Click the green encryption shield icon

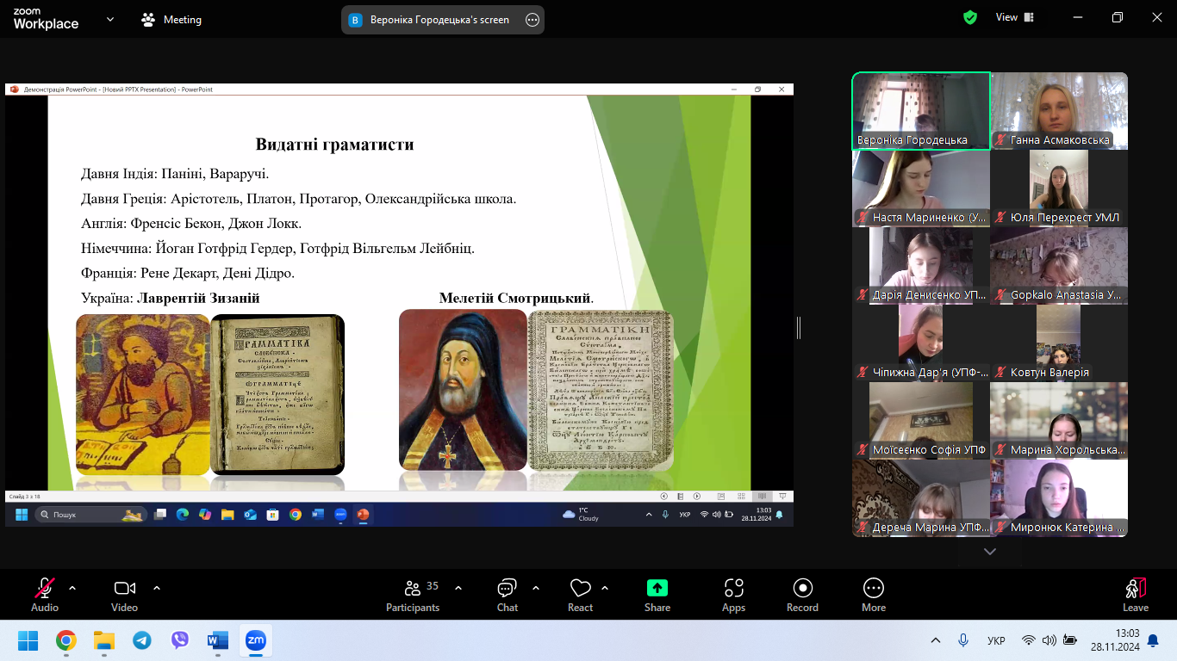(970, 17)
